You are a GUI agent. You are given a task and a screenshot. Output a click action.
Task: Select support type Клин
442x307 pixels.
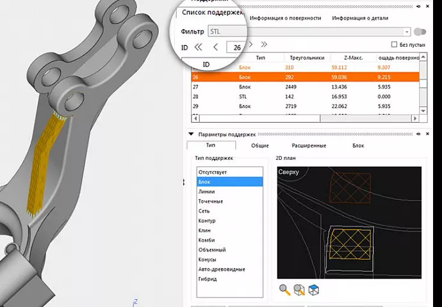coord(230,230)
